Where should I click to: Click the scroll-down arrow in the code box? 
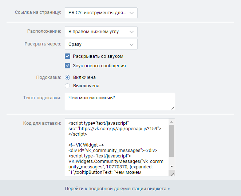point(172,165)
